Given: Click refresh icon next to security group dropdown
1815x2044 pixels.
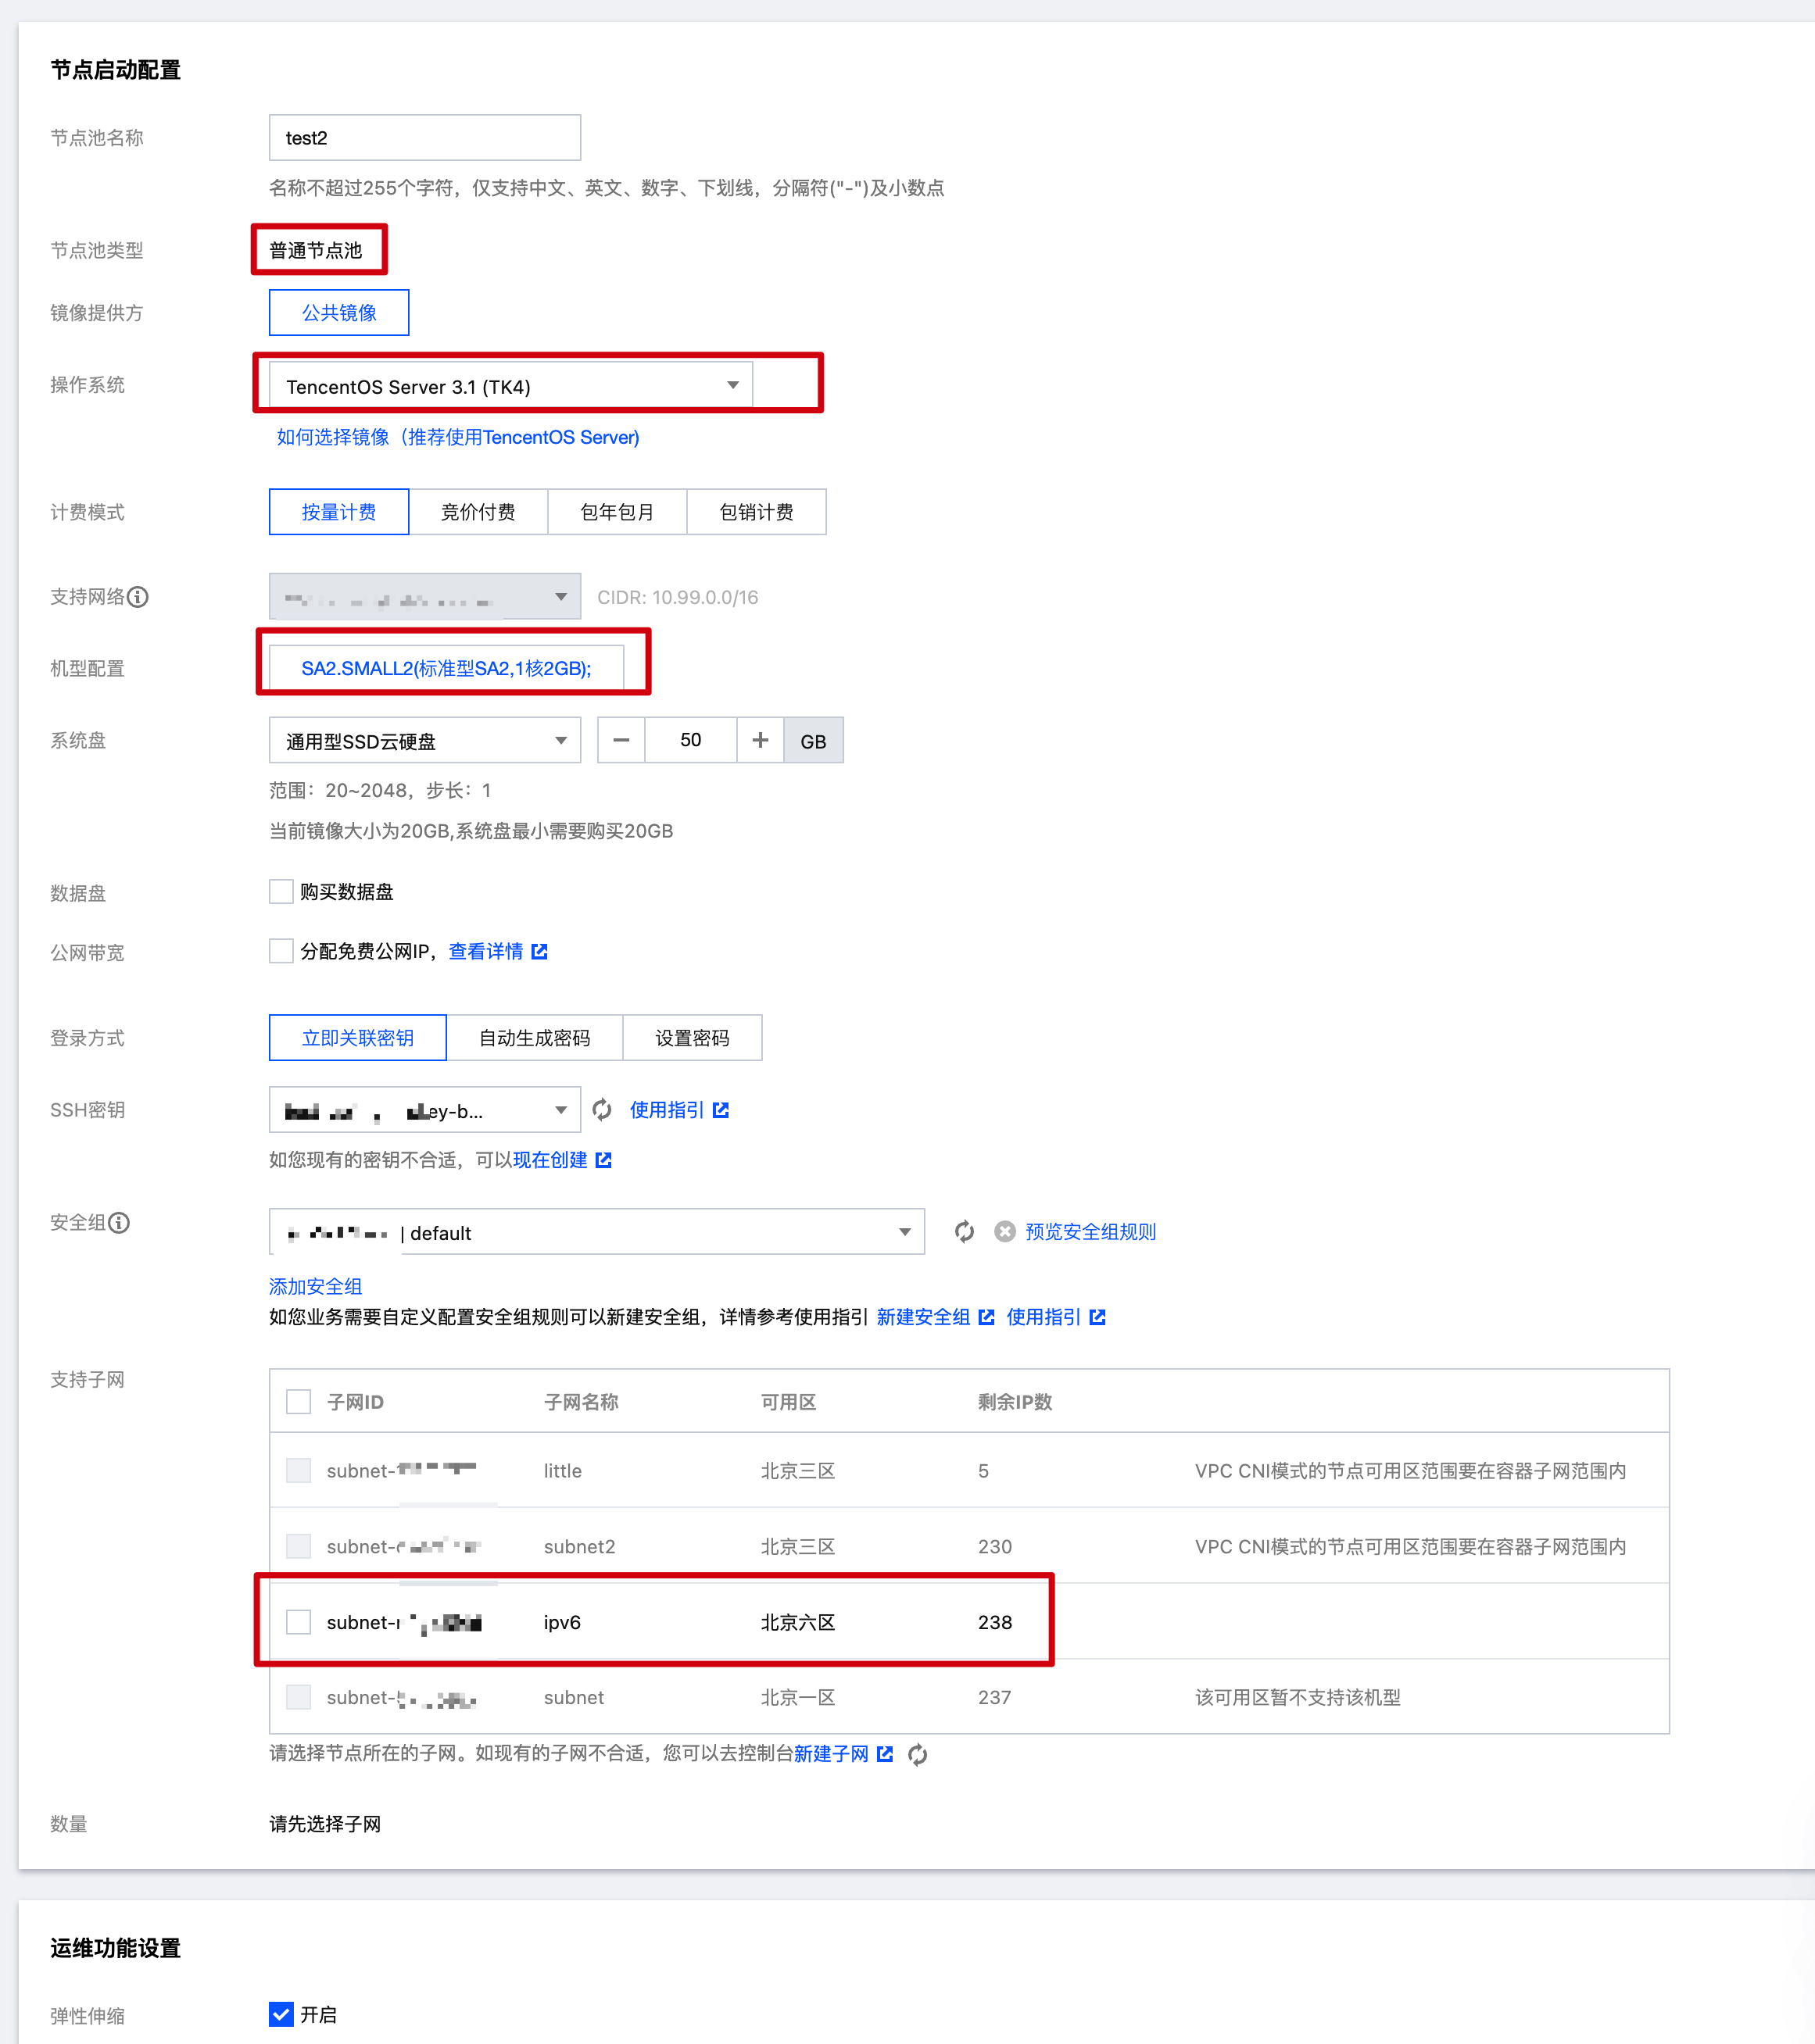Looking at the screenshot, I should coord(965,1232).
